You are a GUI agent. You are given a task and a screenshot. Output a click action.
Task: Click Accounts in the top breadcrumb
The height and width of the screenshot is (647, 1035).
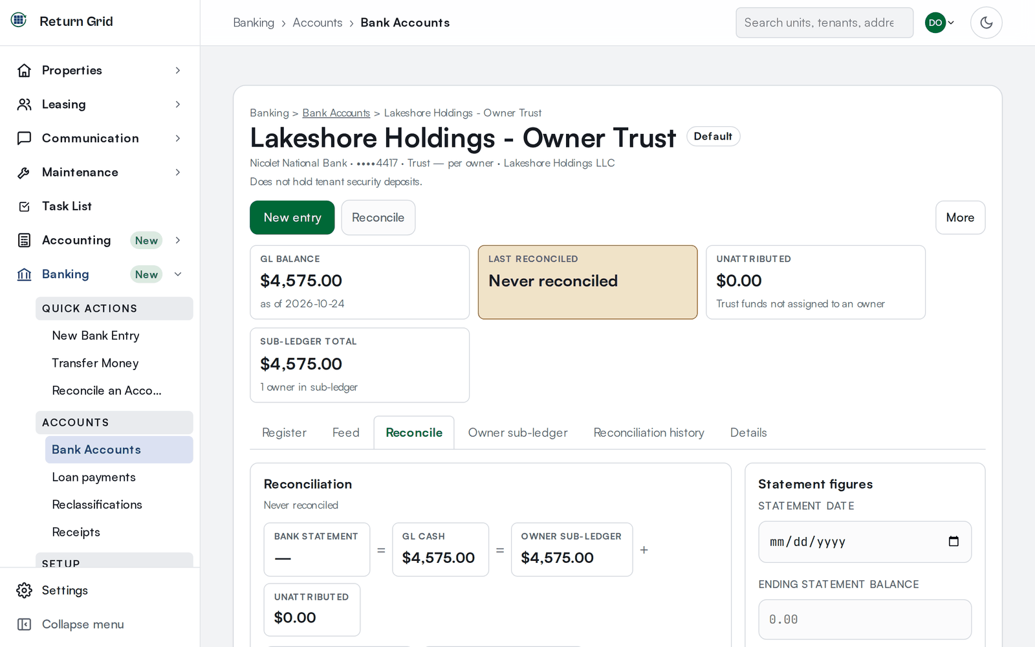pos(318,23)
